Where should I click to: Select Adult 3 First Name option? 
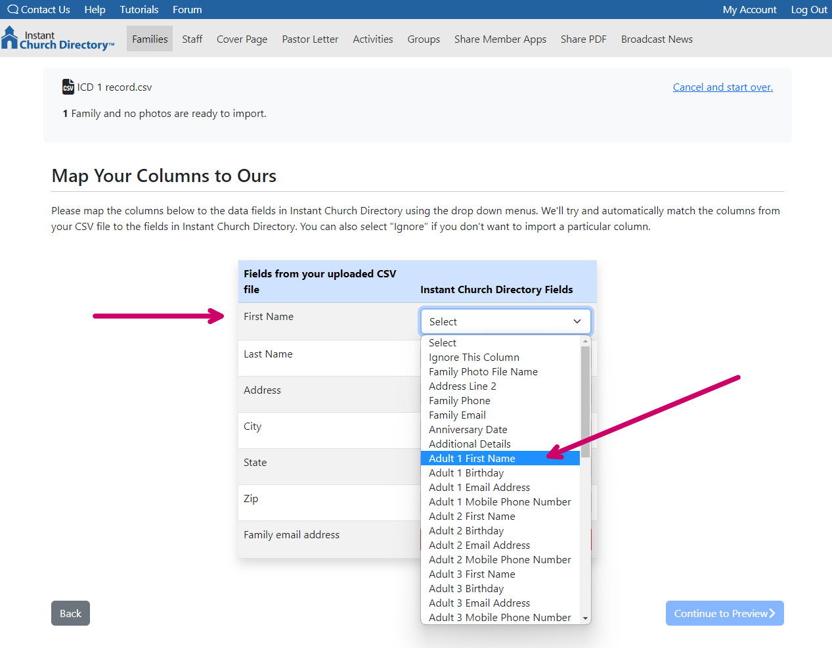(x=500, y=574)
